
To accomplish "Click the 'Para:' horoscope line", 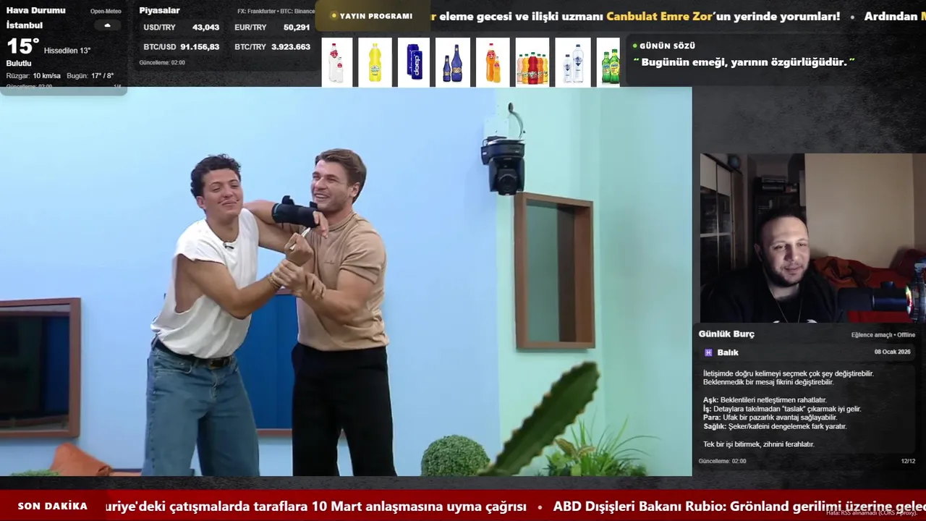I will click(x=770, y=418).
